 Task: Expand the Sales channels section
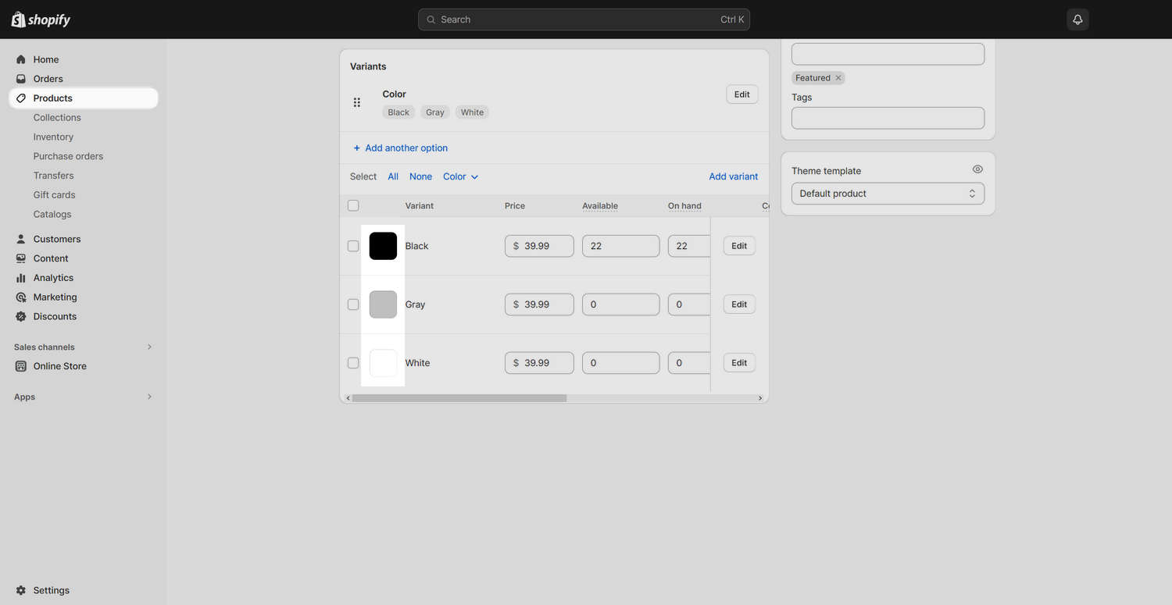pyautogui.click(x=149, y=347)
